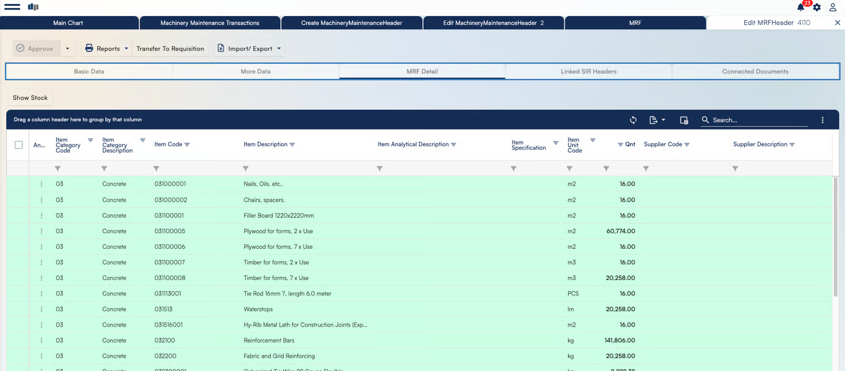Click the Transfer To Requisition button
Image resolution: width=845 pixels, height=371 pixels.
tap(170, 49)
